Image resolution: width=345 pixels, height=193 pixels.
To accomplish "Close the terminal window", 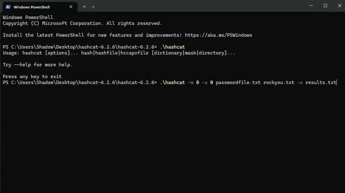I will (340, 6).
